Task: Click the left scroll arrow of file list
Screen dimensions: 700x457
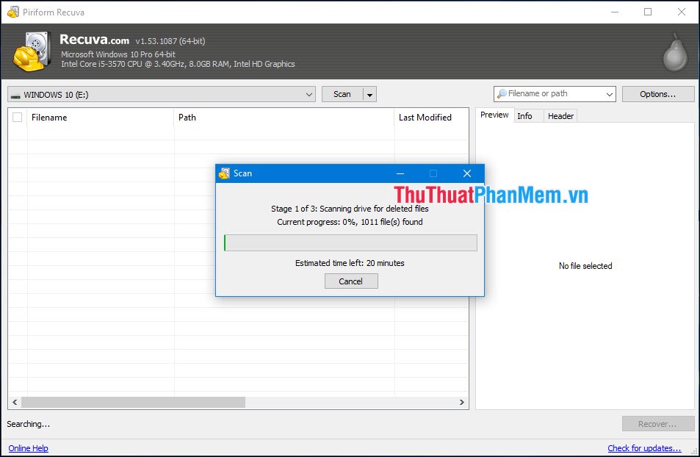Action: (x=15, y=402)
